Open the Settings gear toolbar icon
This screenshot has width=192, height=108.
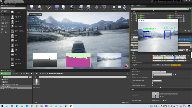[72, 8]
